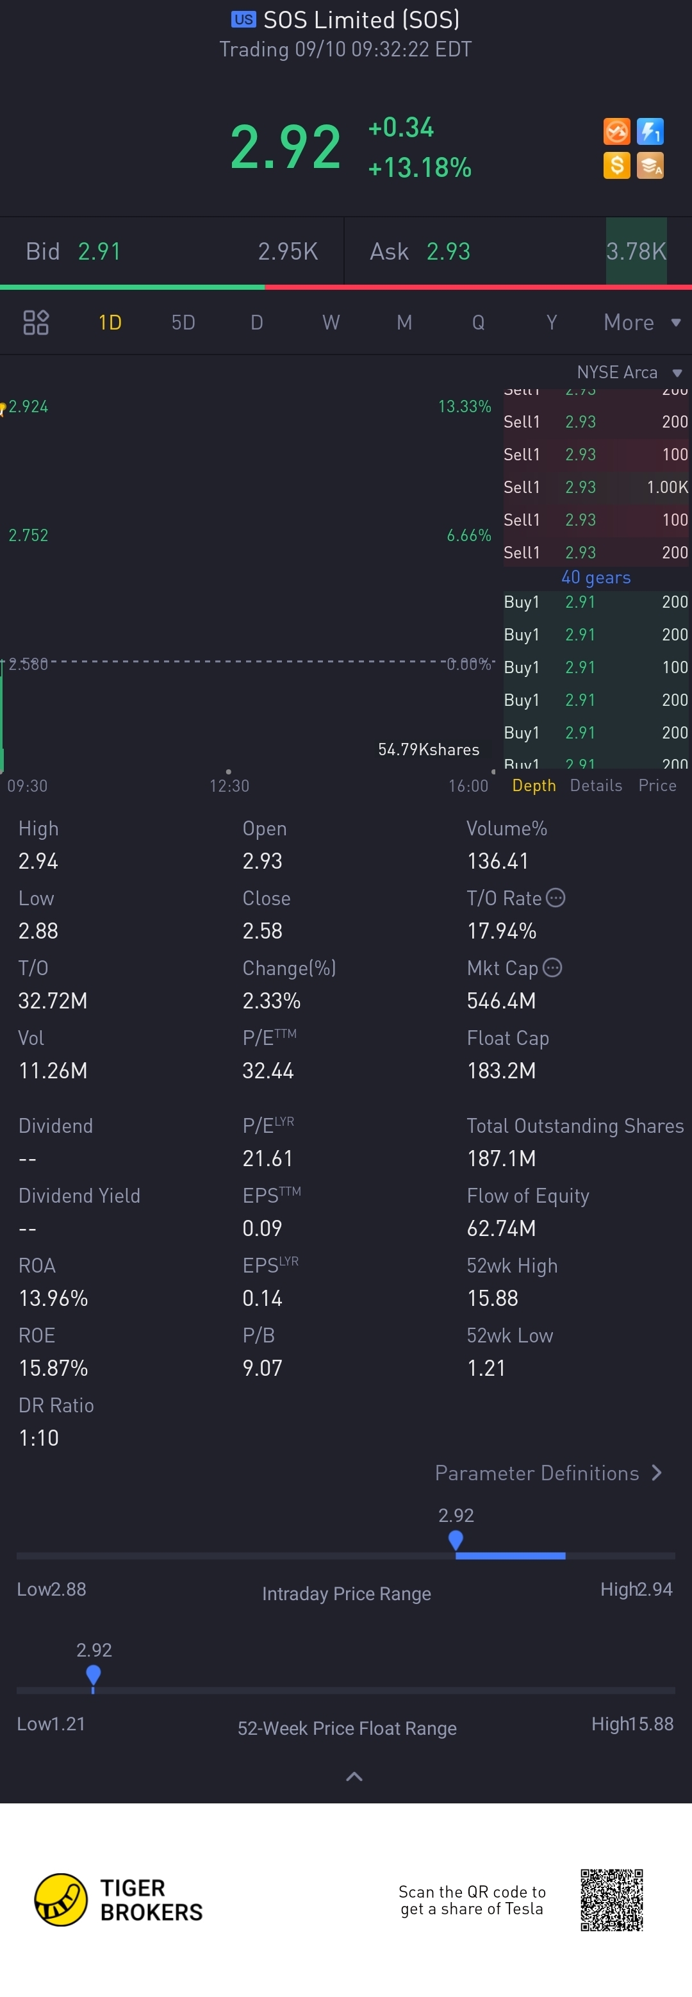Tap the Vol value 11.26M

(x=53, y=1071)
